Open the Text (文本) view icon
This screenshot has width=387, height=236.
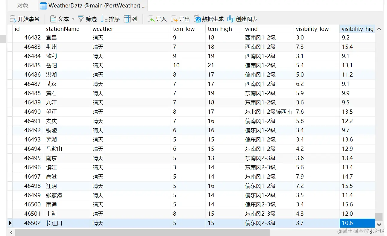click(x=53, y=19)
